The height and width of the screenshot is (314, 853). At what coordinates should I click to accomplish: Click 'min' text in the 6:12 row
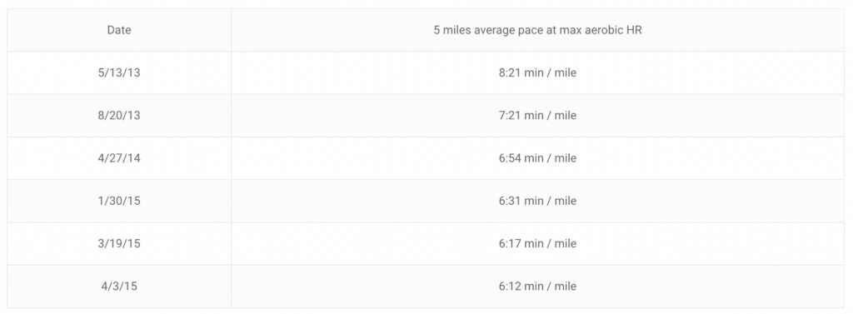click(534, 287)
